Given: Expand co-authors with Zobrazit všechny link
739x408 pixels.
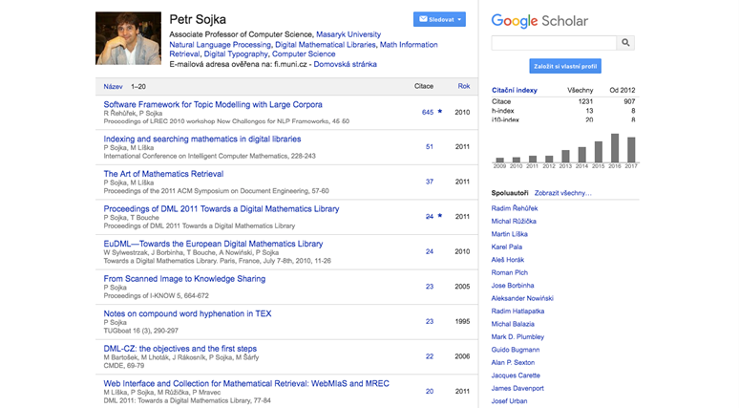Looking at the screenshot, I should [563, 193].
